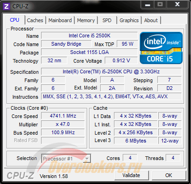Open the Graphics tab

click(x=129, y=20)
